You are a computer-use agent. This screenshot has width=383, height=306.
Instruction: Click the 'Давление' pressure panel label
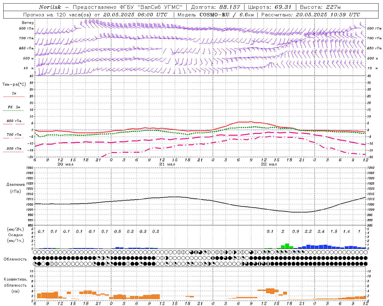(x=15, y=185)
